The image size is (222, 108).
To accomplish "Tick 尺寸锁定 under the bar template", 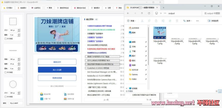I will point(5,72).
